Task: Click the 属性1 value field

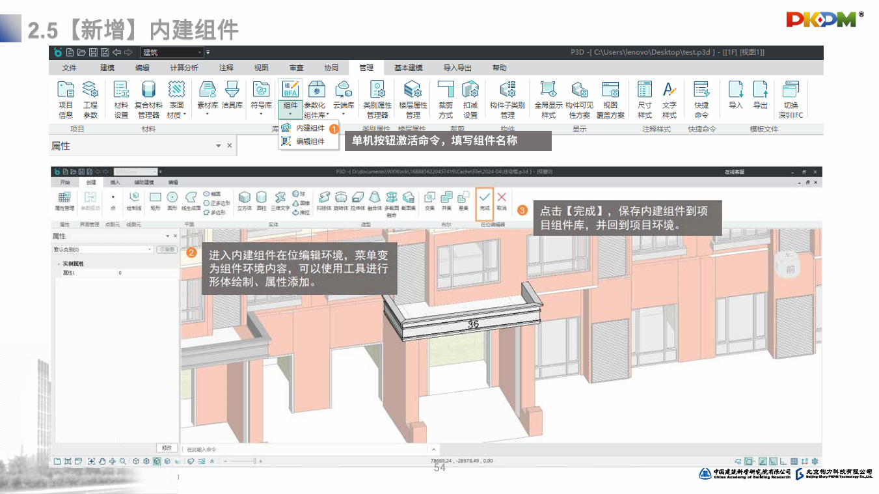Action: (147, 273)
